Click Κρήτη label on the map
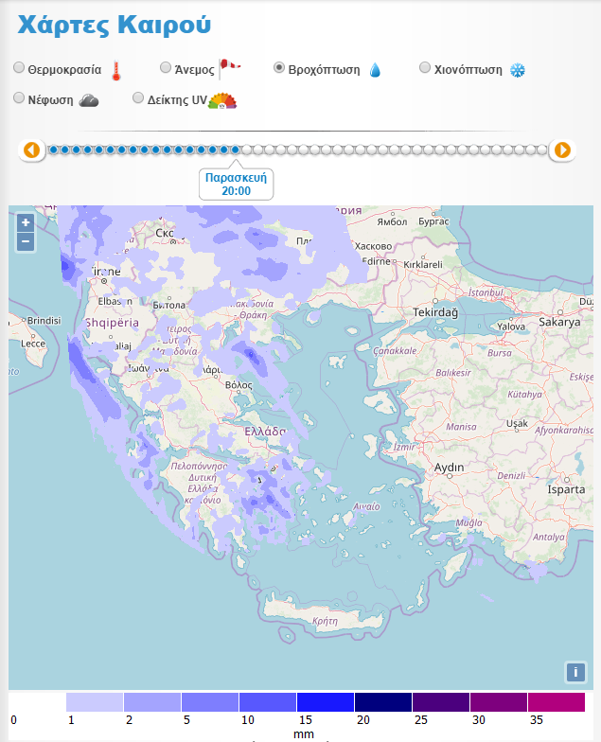This screenshot has height=742, width=601. 326,621
